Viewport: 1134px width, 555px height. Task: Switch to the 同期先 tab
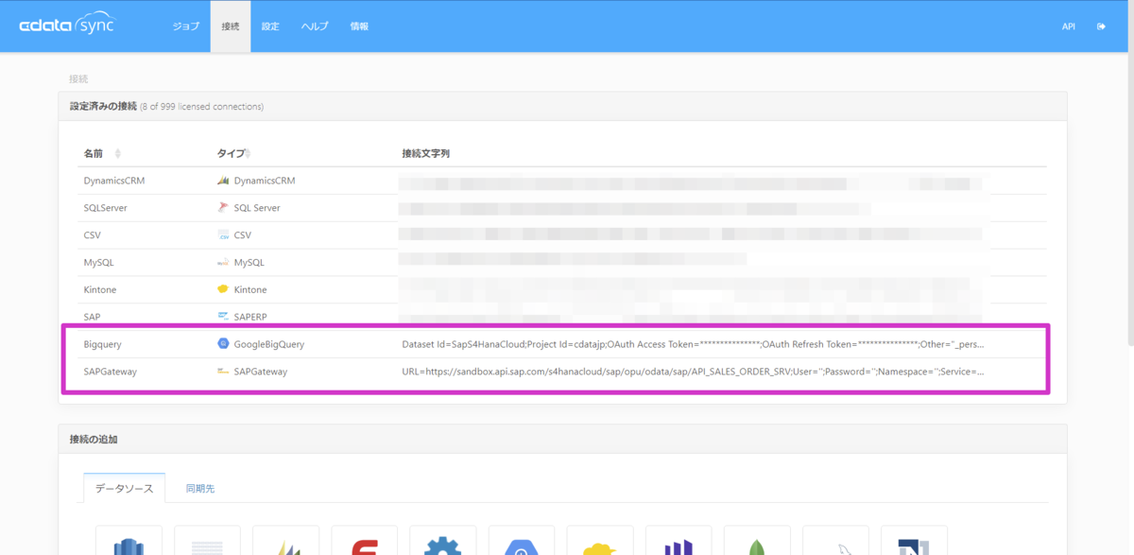(200, 489)
